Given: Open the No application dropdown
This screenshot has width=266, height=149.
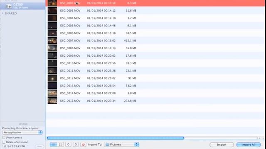Looking at the screenshot, I should 22,132.
